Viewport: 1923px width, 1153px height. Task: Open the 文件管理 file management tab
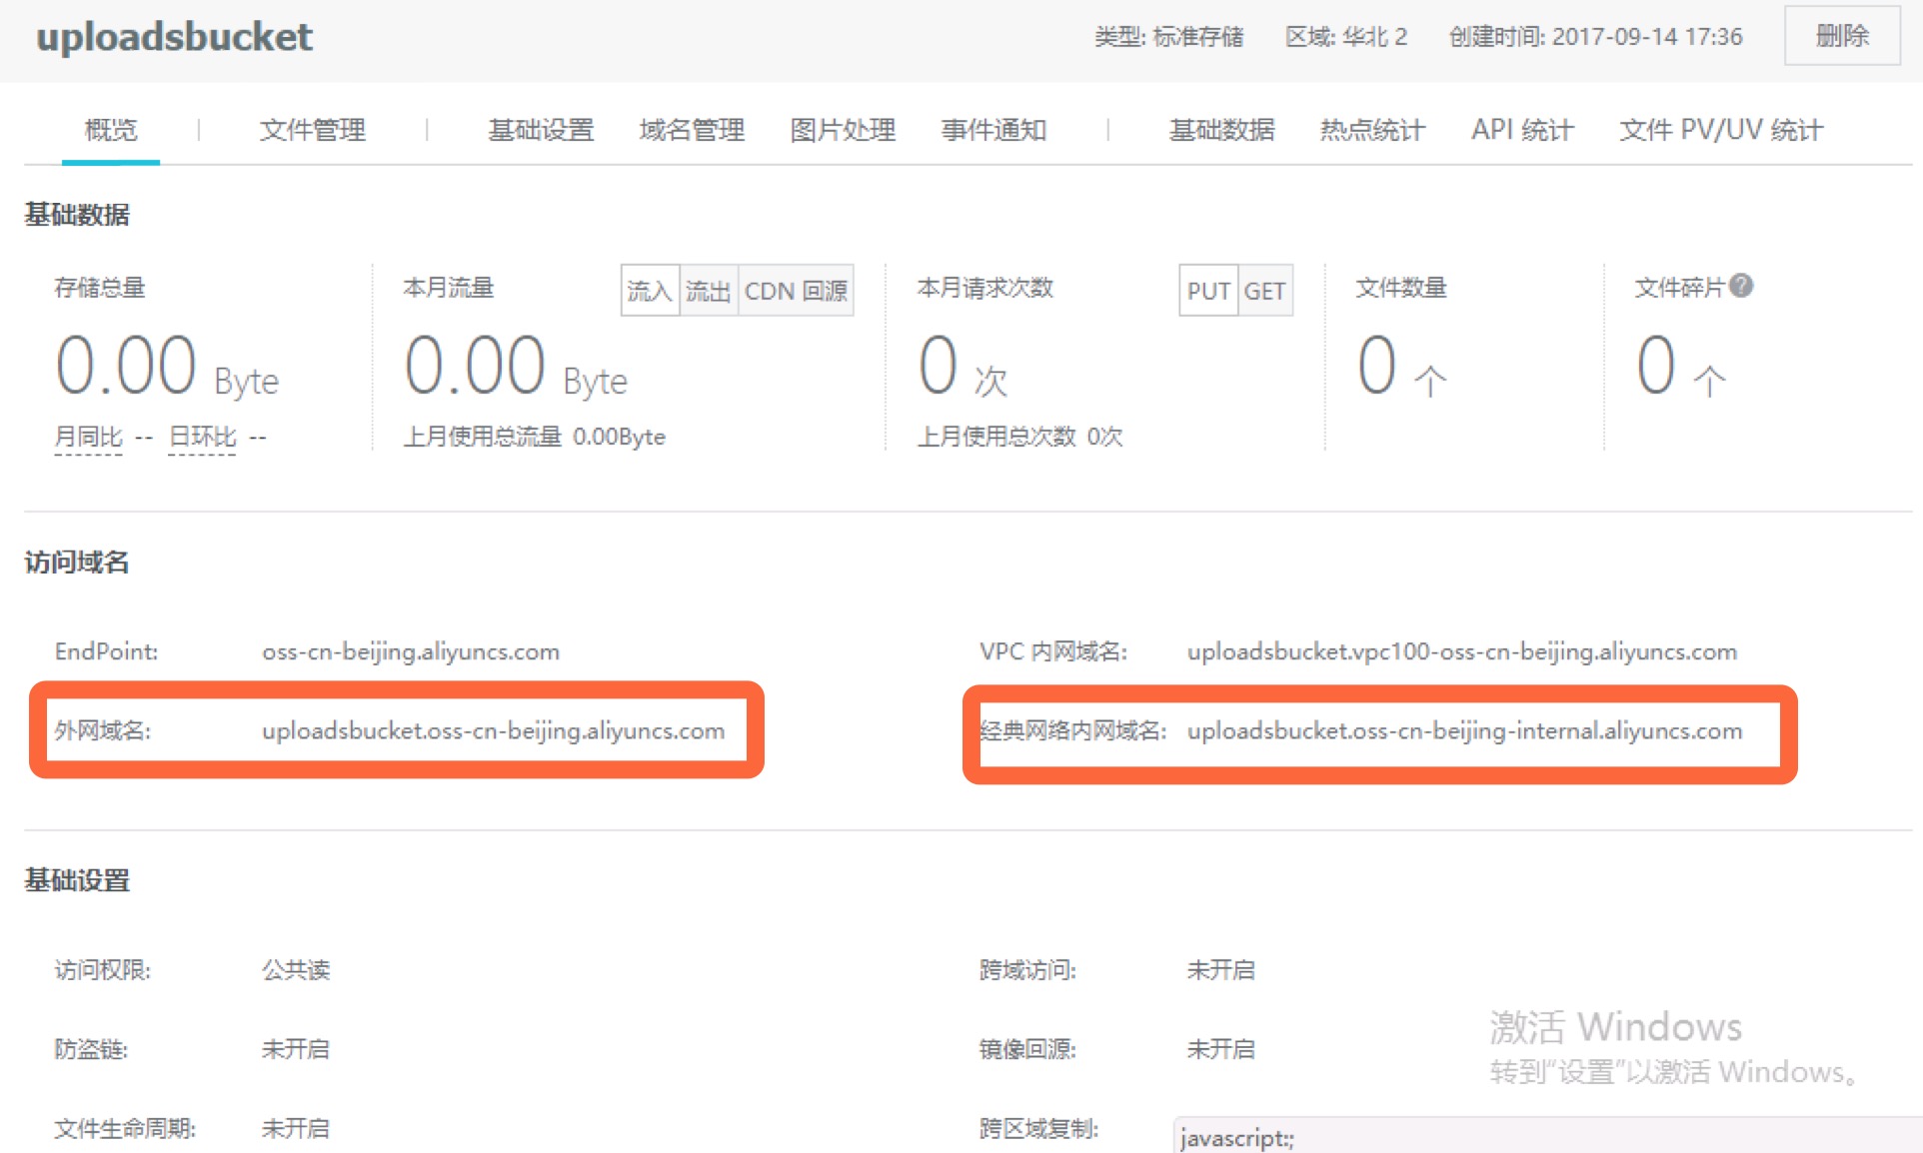[312, 130]
